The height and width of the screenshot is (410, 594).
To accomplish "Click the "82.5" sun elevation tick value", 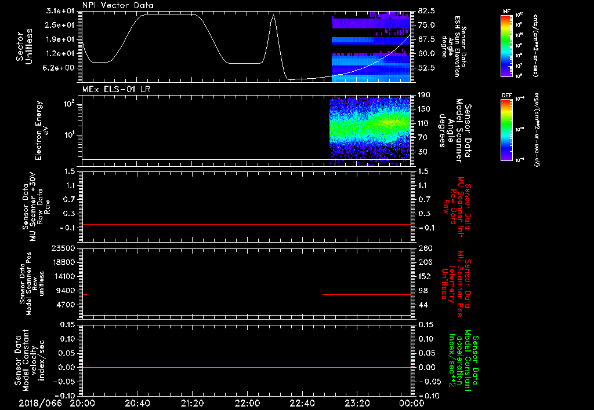I will pos(426,11).
